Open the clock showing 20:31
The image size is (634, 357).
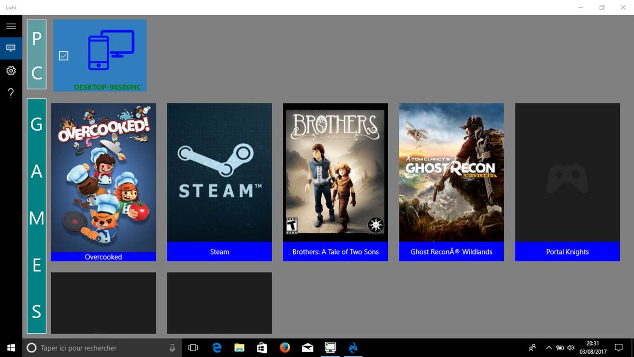pyautogui.click(x=593, y=347)
